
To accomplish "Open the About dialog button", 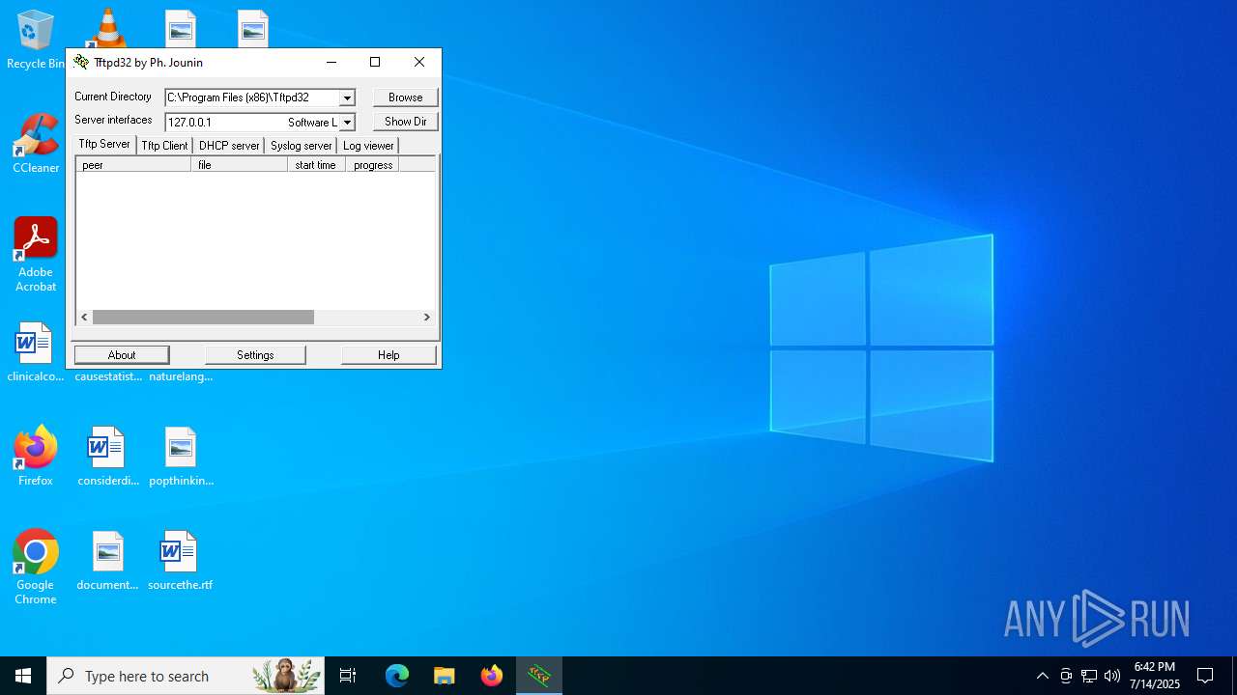I will click(122, 355).
